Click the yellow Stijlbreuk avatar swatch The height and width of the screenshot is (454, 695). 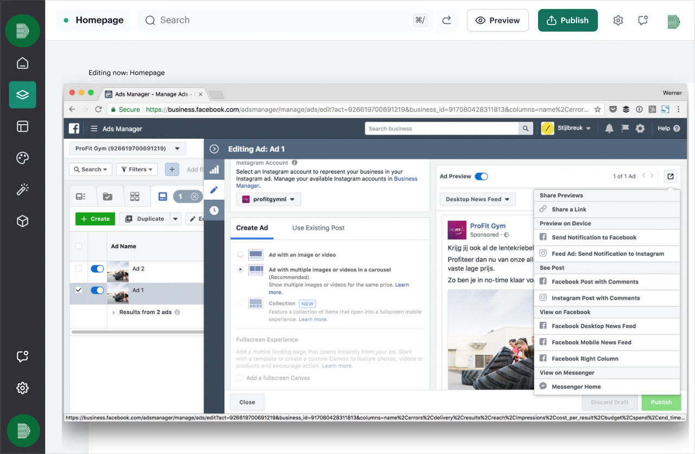(x=547, y=129)
